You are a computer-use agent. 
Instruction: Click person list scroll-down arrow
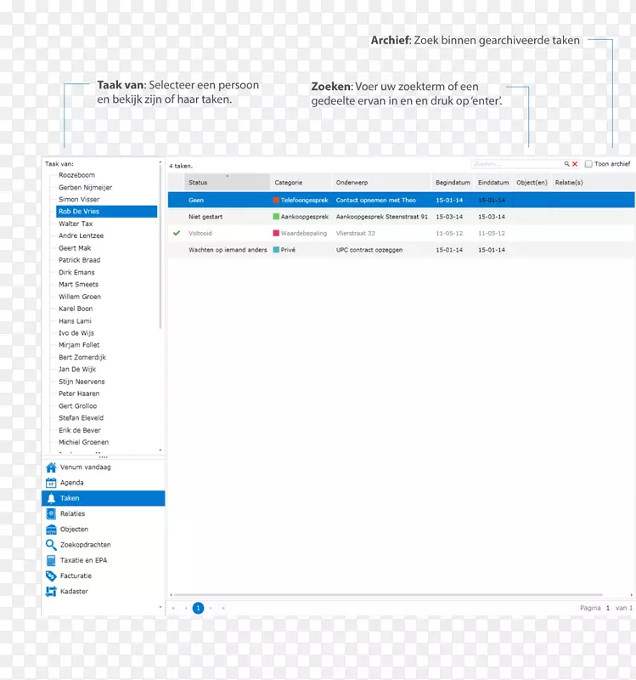pos(160,450)
